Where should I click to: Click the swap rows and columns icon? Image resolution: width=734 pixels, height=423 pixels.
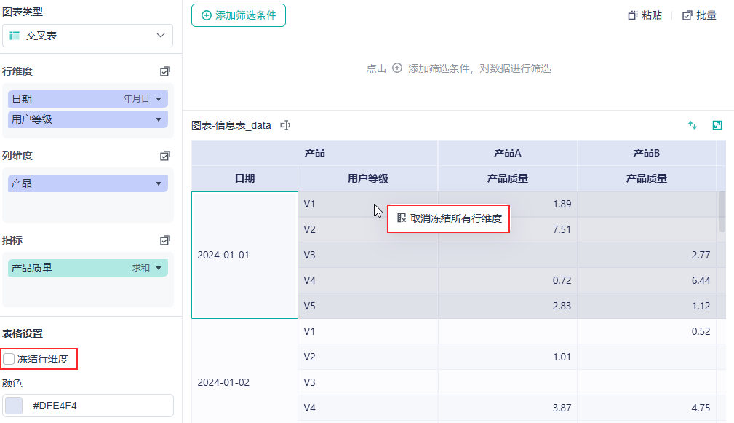click(693, 125)
